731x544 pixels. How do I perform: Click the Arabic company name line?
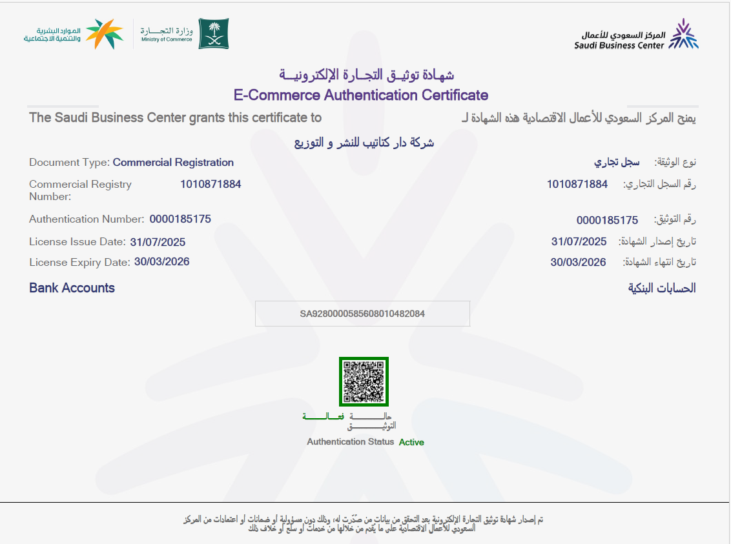pos(364,143)
